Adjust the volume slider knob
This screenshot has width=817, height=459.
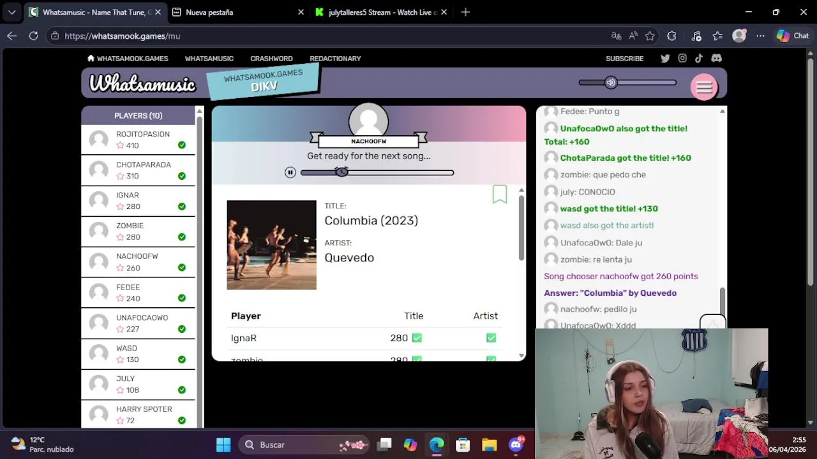(611, 82)
